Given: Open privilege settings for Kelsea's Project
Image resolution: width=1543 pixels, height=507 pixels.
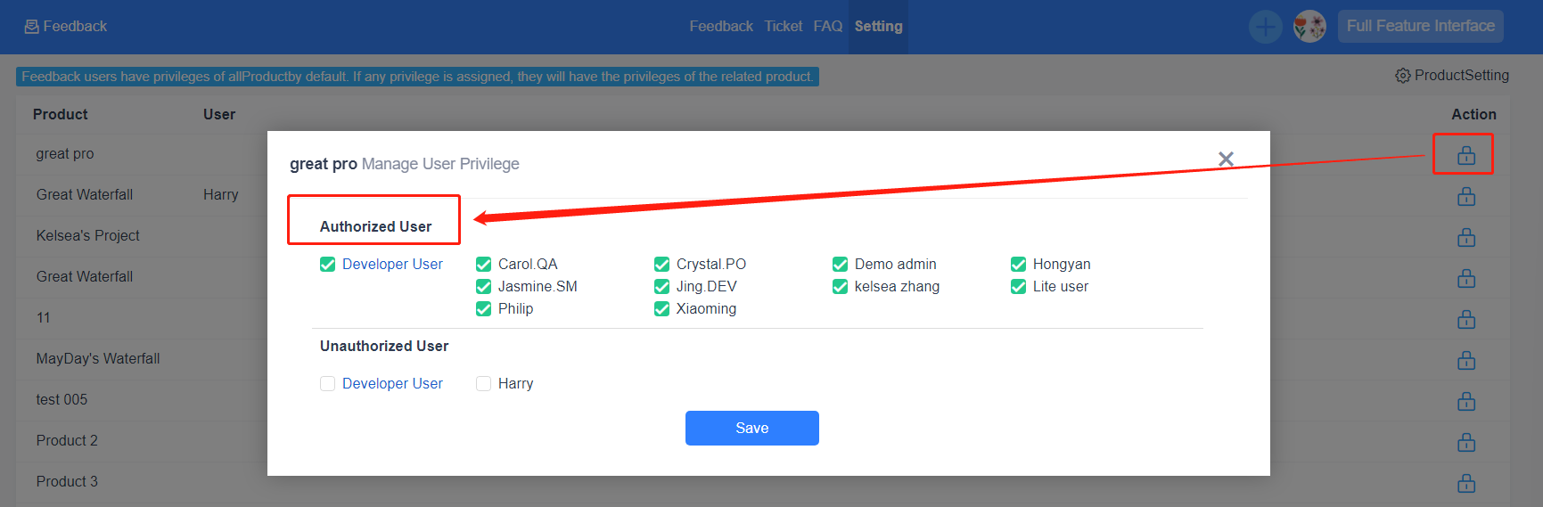Looking at the screenshot, I should [x=1465, y=238].
